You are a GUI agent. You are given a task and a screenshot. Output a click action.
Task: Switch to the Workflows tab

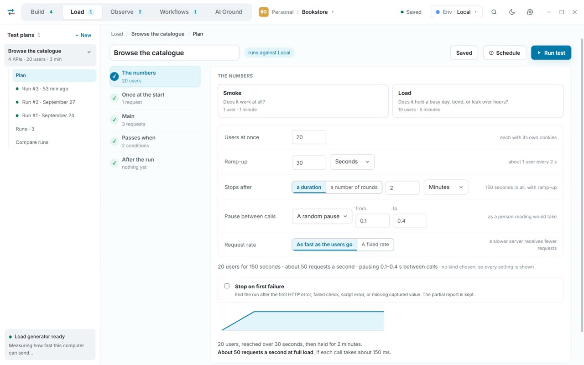[x=178, y=12]
